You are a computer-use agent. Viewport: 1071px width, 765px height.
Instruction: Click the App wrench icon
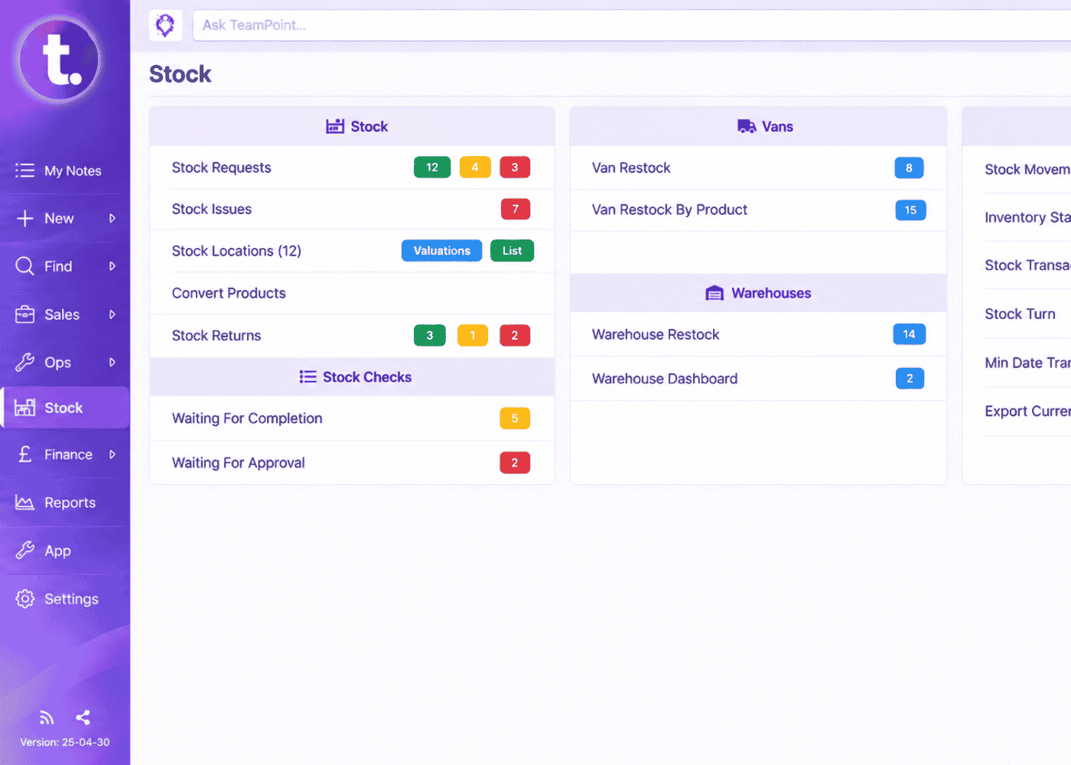24,551
